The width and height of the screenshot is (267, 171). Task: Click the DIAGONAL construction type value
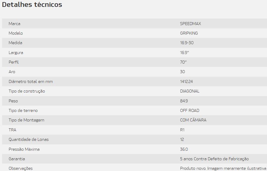click(x=190, y=91)
